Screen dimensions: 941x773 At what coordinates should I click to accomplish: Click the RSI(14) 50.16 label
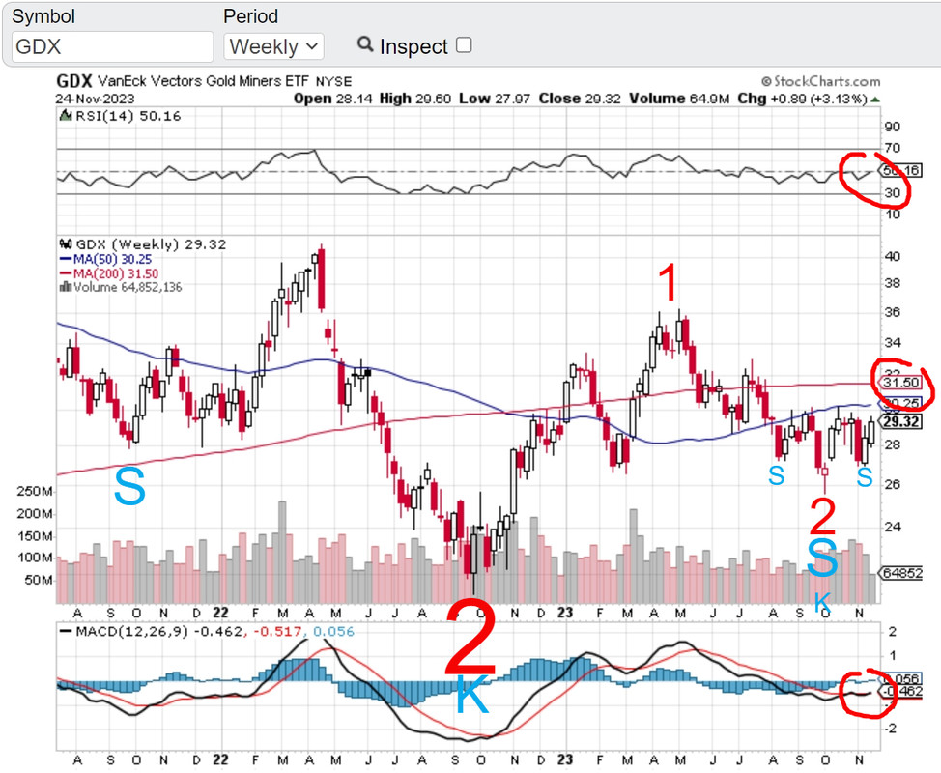coord(128,116)
